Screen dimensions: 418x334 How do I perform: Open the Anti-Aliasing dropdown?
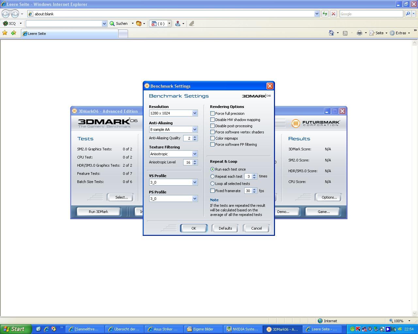coord(195,129)
